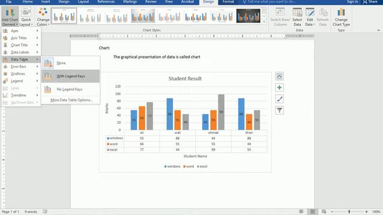Choose With Legend Keys option
This screenshot has height=215, width=383.
(71, 76)
